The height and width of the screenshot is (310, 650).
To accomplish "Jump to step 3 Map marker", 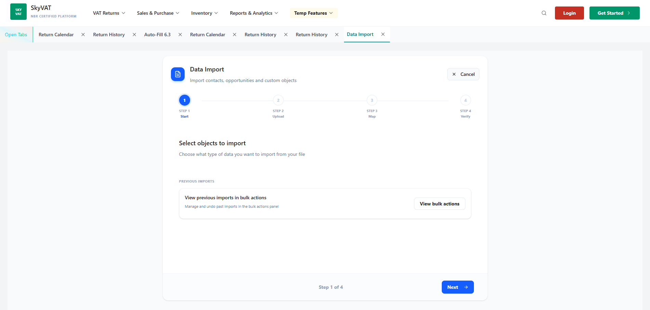I will point(372,100).
